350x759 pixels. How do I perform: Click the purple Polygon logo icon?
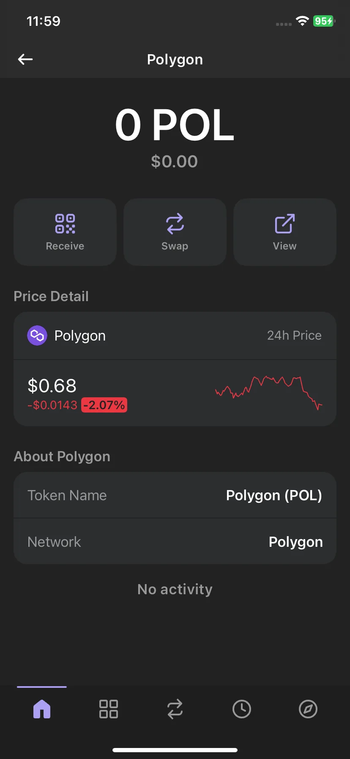tap(37, 335)
